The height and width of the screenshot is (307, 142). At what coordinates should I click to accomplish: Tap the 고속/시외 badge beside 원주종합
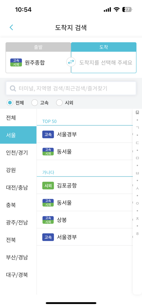tap(16, 63)
